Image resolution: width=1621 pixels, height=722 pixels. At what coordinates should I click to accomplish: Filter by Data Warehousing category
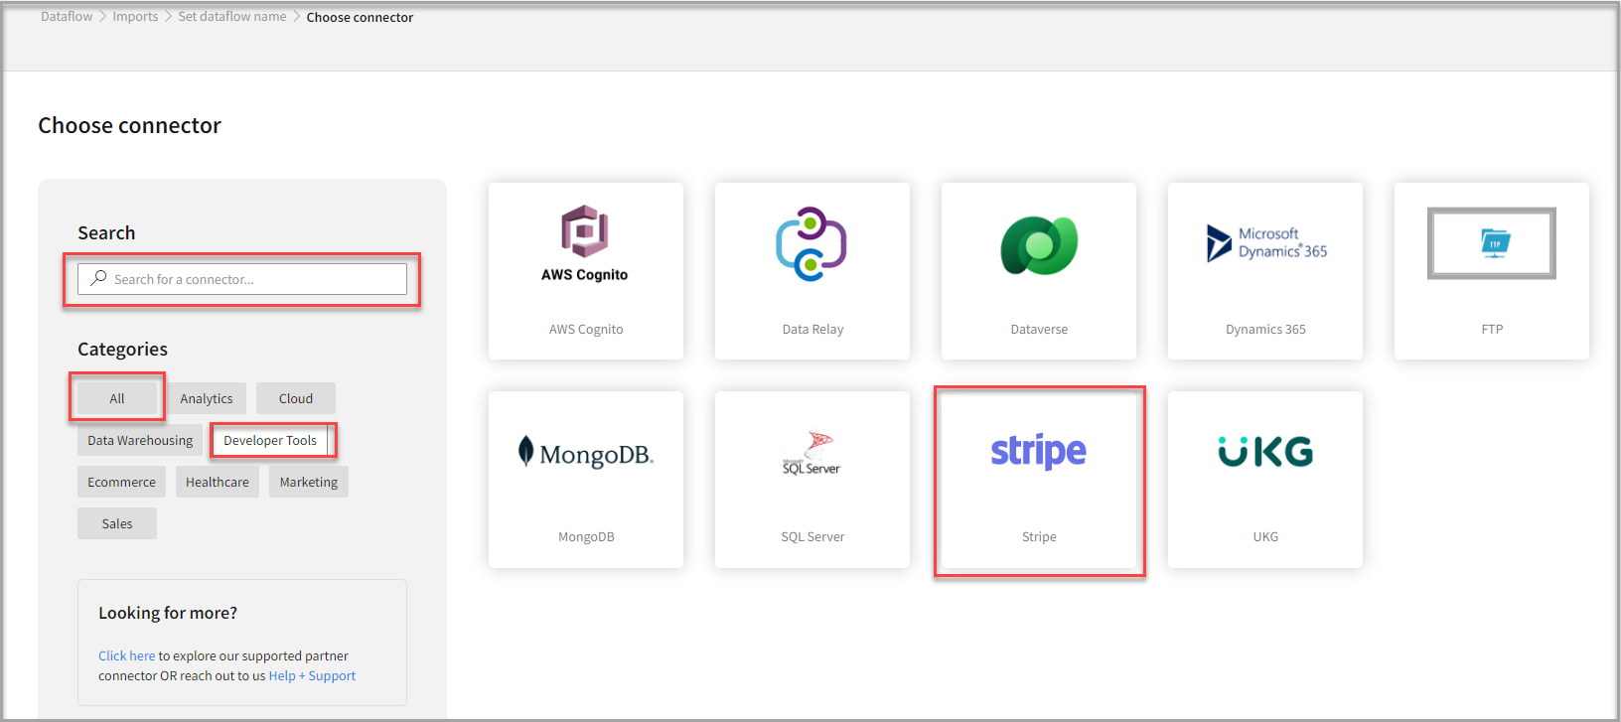click(x=140, y=440)
